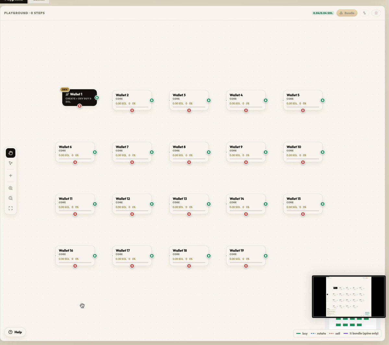Click the 0.04/0.04 SOL balance badge

323,13
